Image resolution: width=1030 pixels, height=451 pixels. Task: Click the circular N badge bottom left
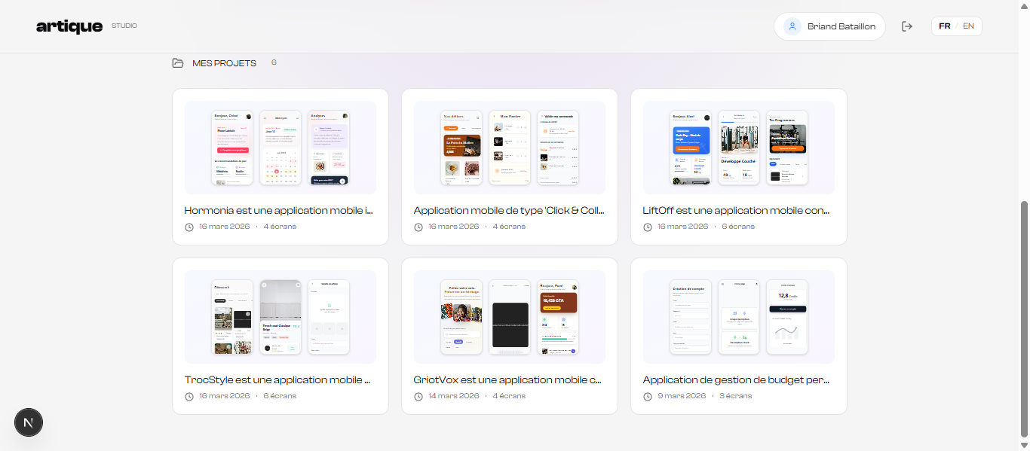(x=29, y=422)
